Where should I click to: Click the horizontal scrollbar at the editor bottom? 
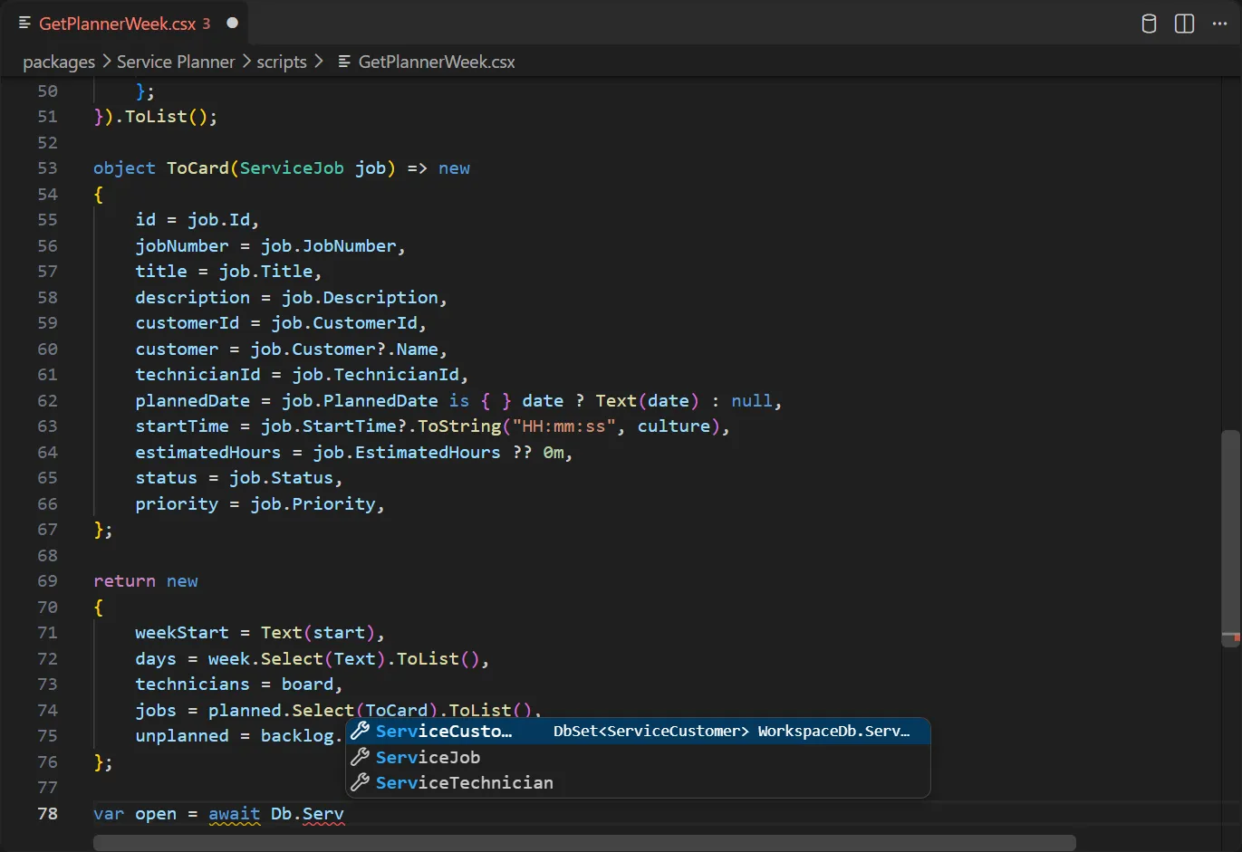click(x=584, y=843)
